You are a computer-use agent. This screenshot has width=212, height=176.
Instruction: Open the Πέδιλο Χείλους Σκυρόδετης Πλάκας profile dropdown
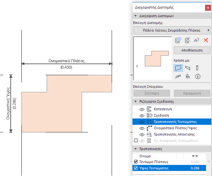pos(172,30)
